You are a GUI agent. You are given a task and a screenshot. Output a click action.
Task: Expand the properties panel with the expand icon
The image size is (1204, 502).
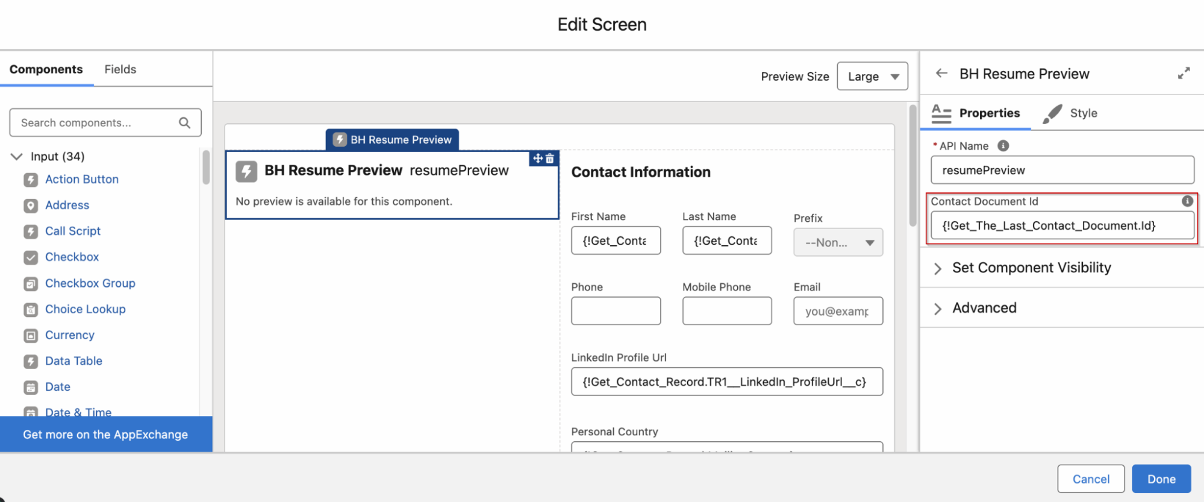pyautogui.click(x=1184, y=73)
